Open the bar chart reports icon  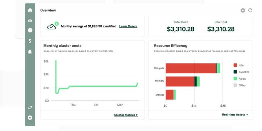30,20
